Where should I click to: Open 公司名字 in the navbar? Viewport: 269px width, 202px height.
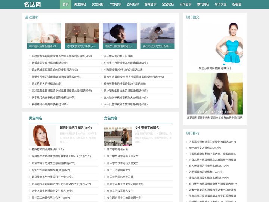point(185,4)
